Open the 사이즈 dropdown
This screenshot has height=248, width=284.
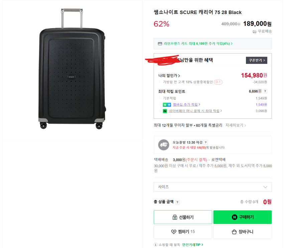pyautogui.click(x=212, y=187)
